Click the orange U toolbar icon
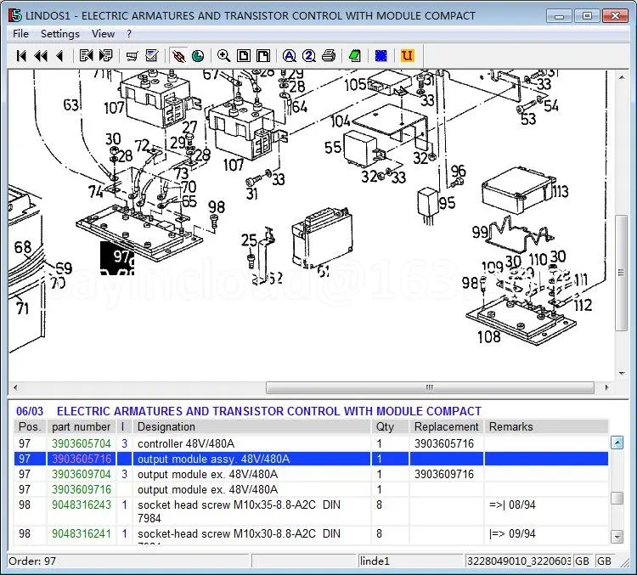The image size is (637, 575). pyautogui.click(x=407, y=56)
